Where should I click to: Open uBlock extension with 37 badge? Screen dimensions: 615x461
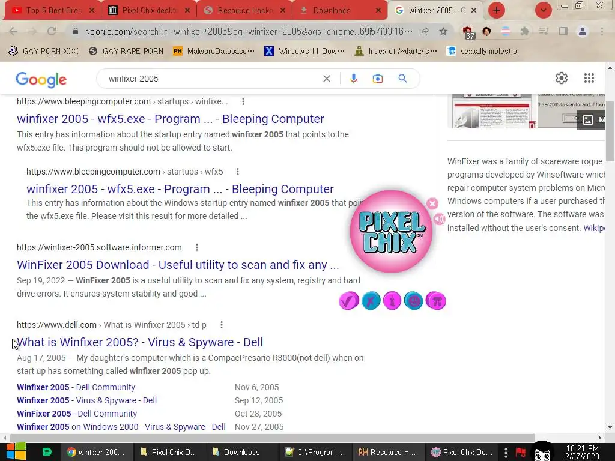tap(468, 32)
